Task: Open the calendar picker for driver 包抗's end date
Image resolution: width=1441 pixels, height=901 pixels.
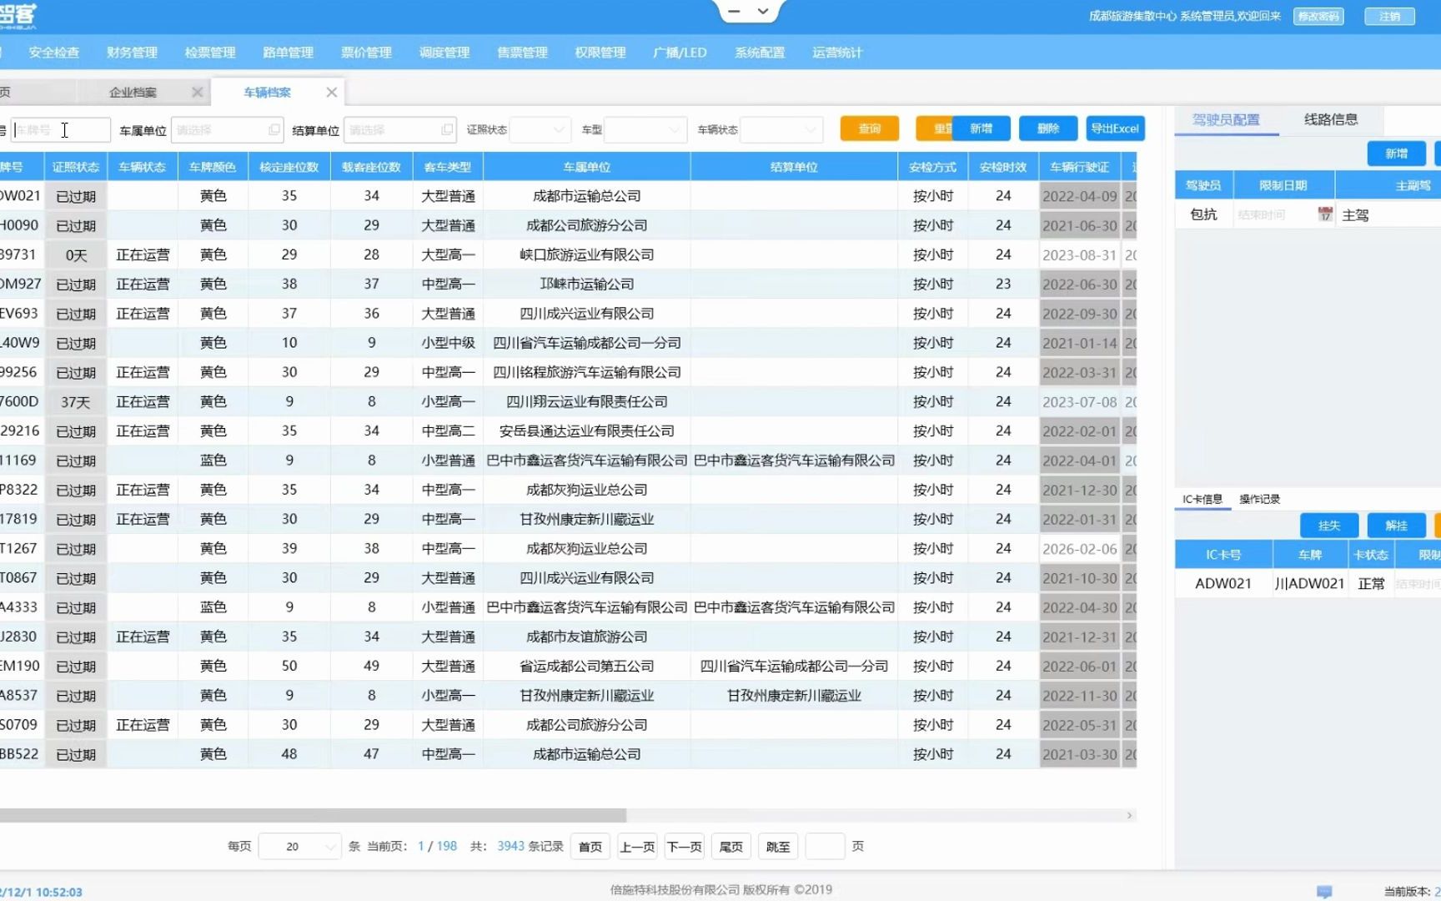Action: tap(1324, 214)
